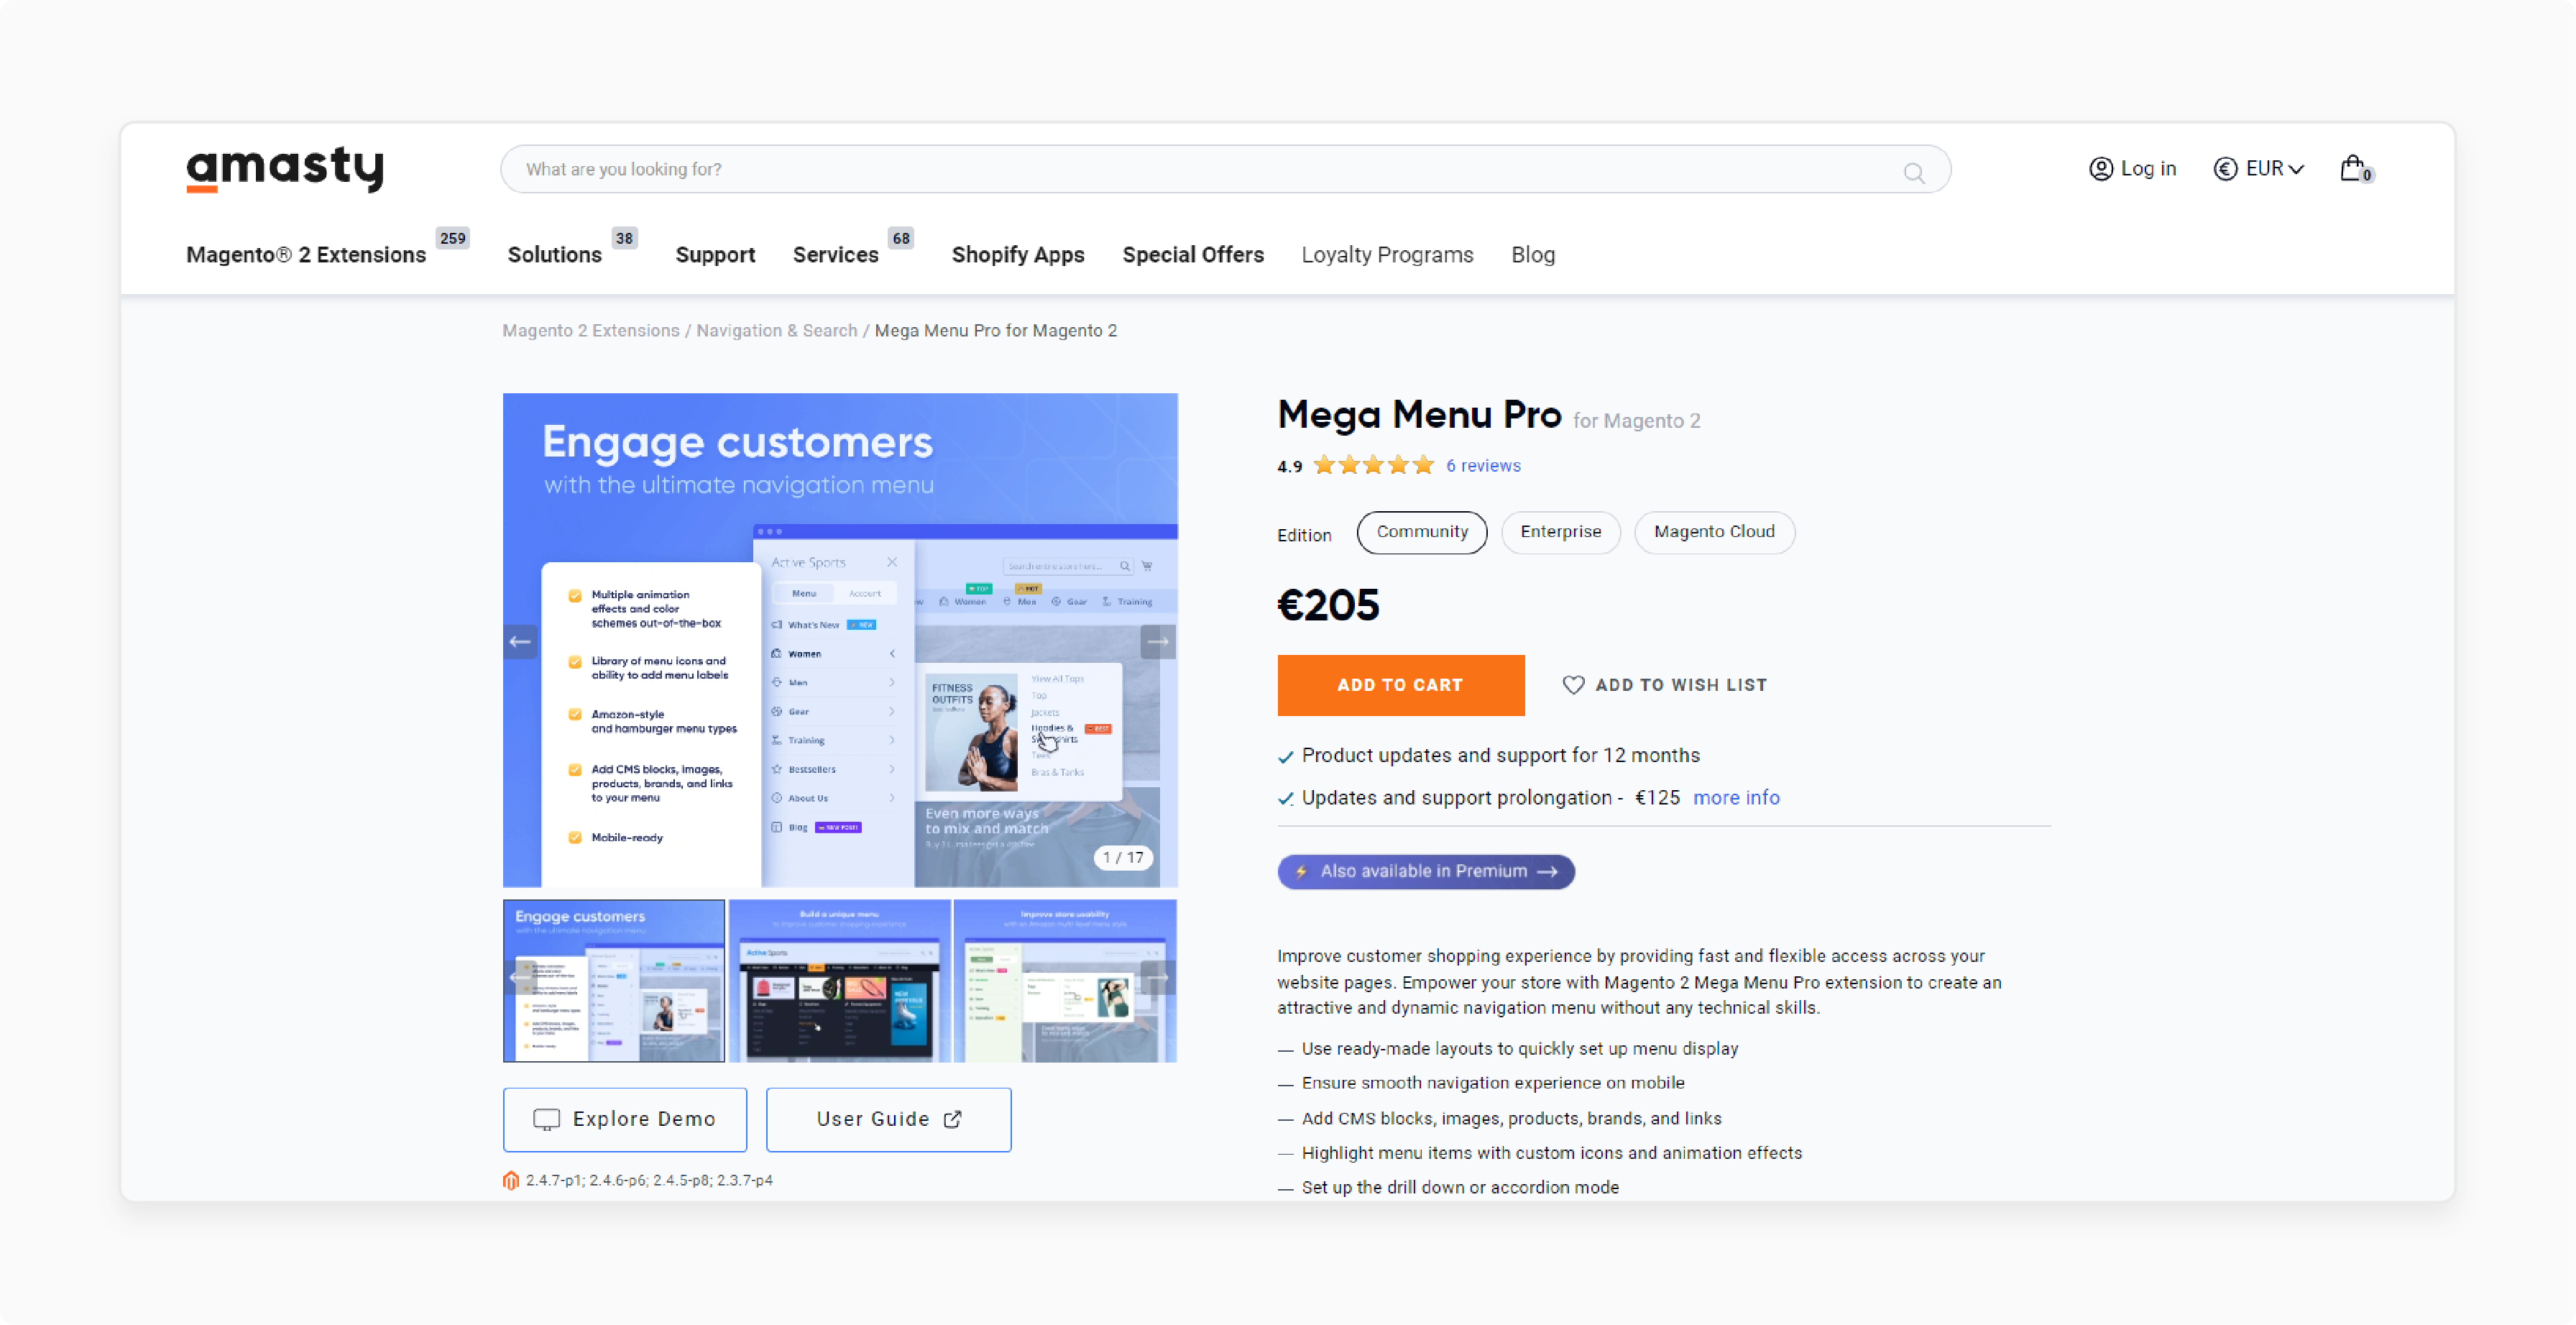Viewport: 2576px width, 1325px height.
Task: Open the Support menu
Action: point(715,255)
